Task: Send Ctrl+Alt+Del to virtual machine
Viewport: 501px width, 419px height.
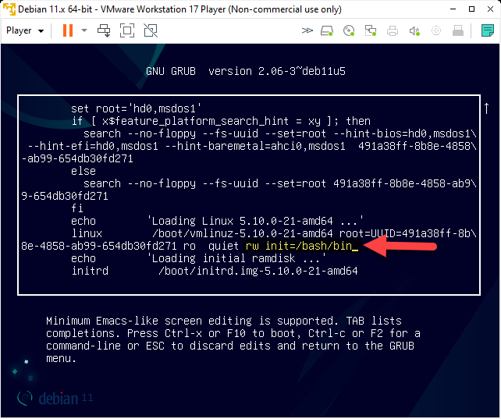Action: 104,30
